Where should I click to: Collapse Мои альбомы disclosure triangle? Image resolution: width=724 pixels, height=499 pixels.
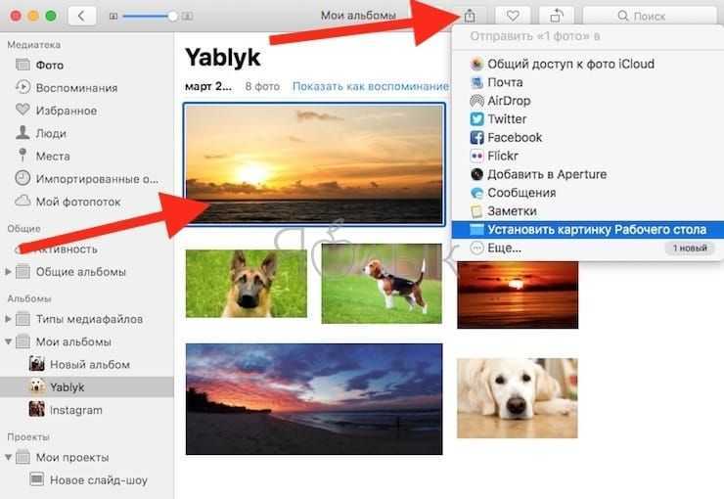8,342
